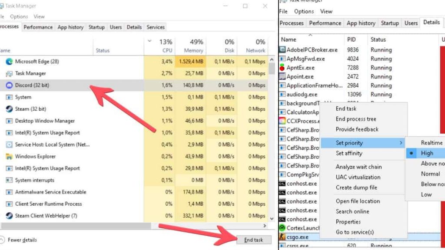Viewport: 445px width, 250px height.
Task: Choose Below normal priority
Action: point(433,184)
